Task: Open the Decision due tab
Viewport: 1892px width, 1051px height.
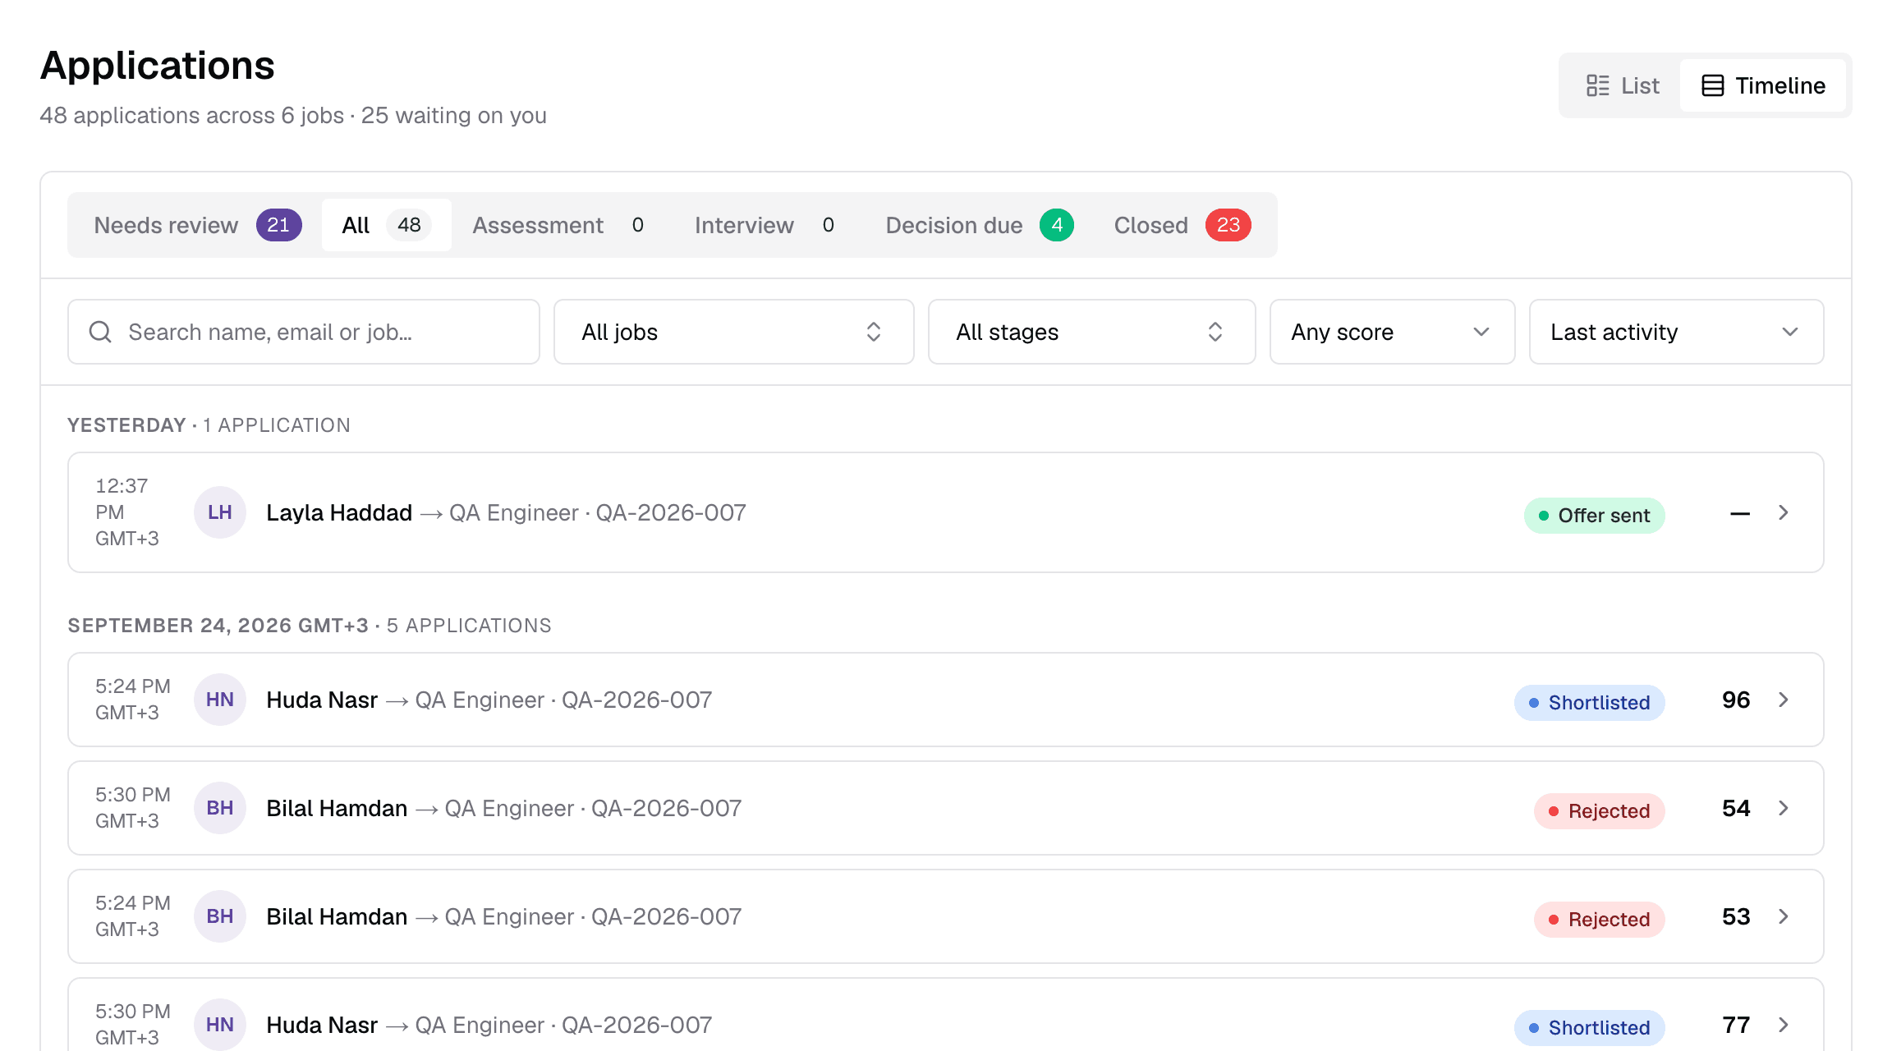Action: [979, 225]
